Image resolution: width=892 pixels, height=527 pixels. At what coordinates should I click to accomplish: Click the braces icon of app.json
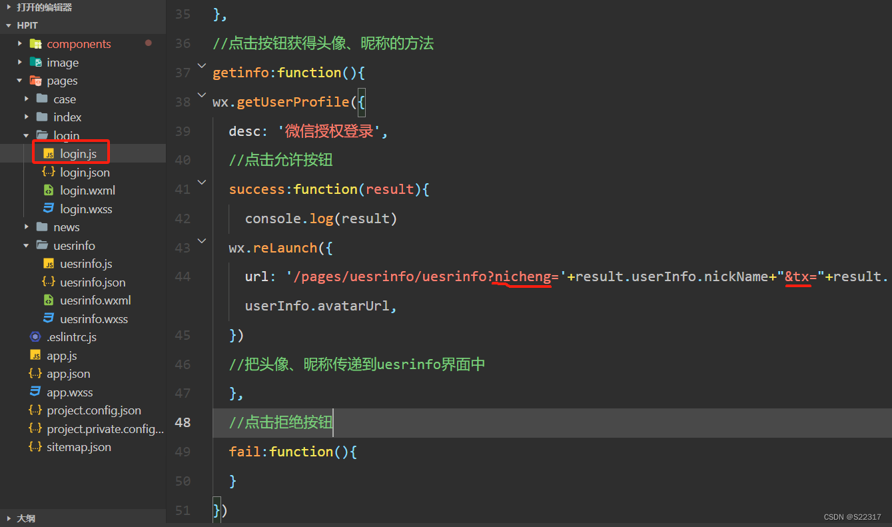click(x=35, y=374)
